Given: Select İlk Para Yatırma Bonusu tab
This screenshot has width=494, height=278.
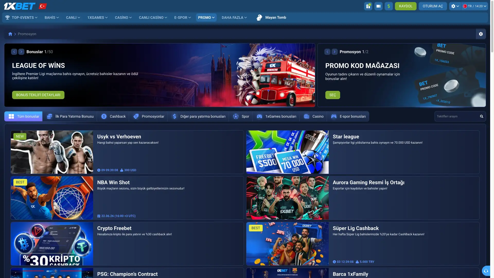Looking at the screenshot, I should pos(70,116).
